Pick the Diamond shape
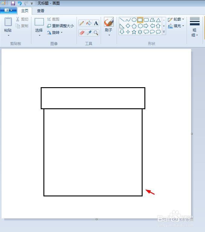This screenshot has height=232, width=205. point(128,26)
